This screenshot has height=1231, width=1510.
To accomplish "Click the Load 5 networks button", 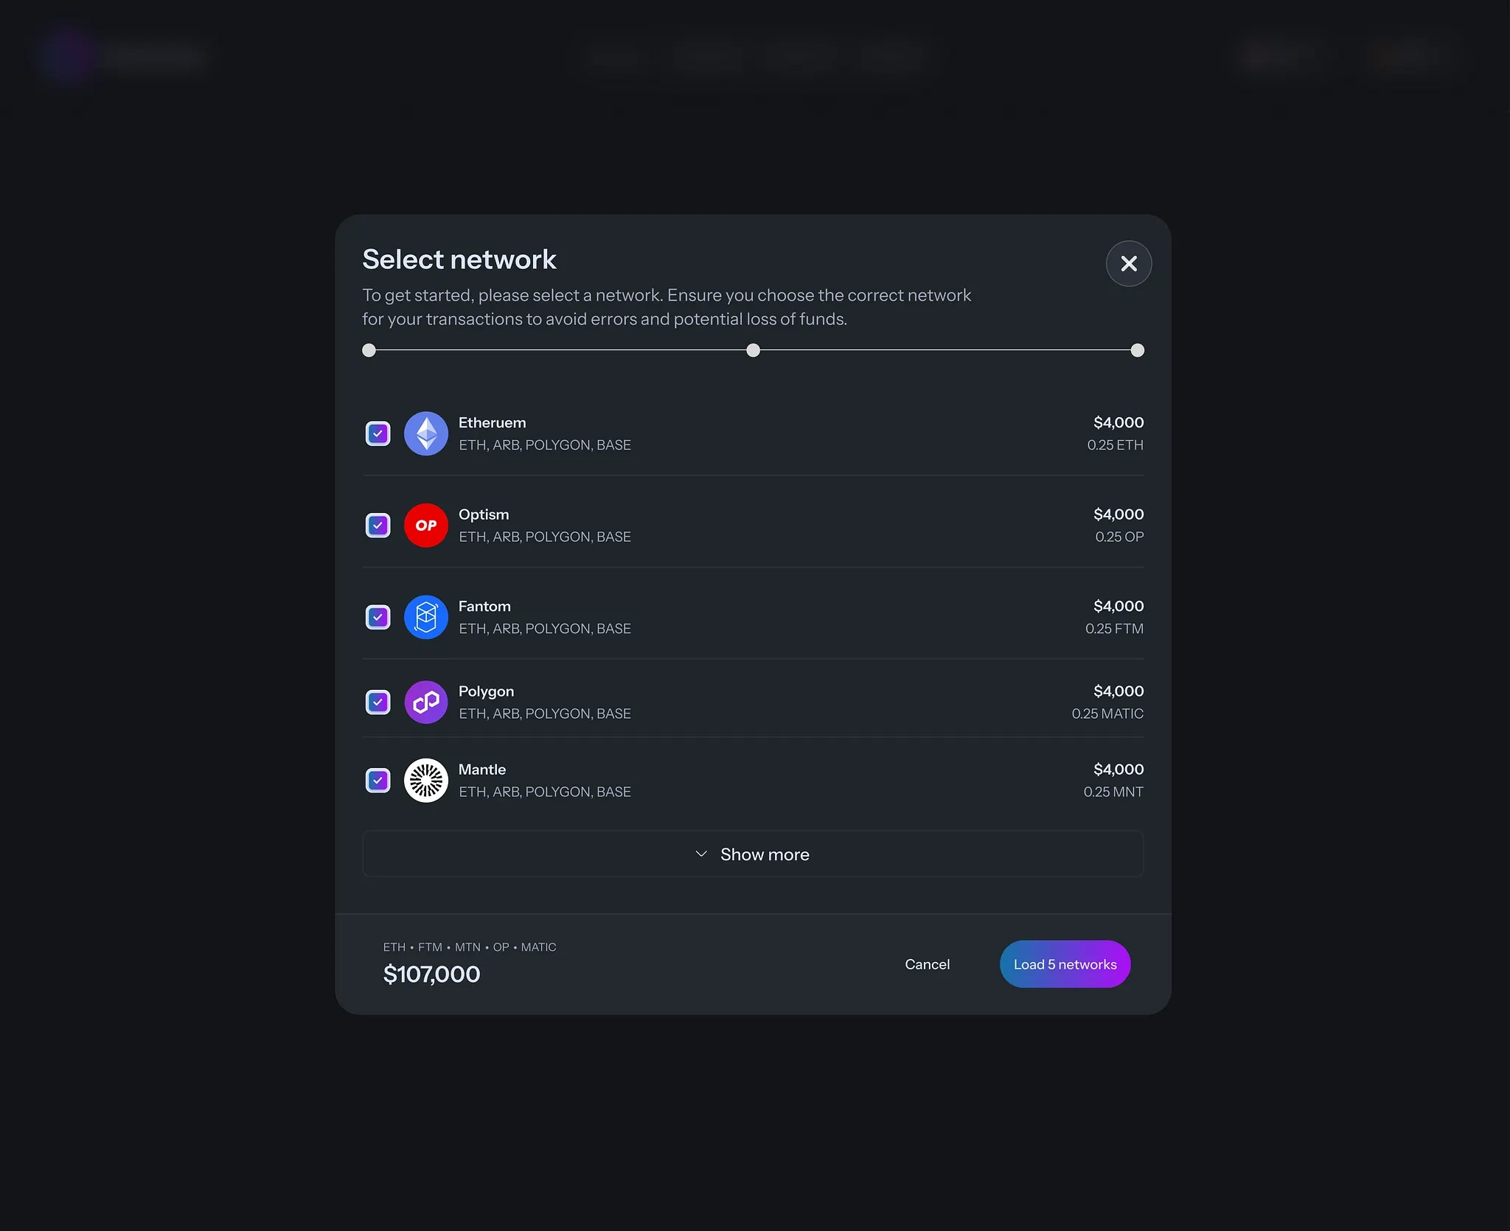I will pos(1065,964).
